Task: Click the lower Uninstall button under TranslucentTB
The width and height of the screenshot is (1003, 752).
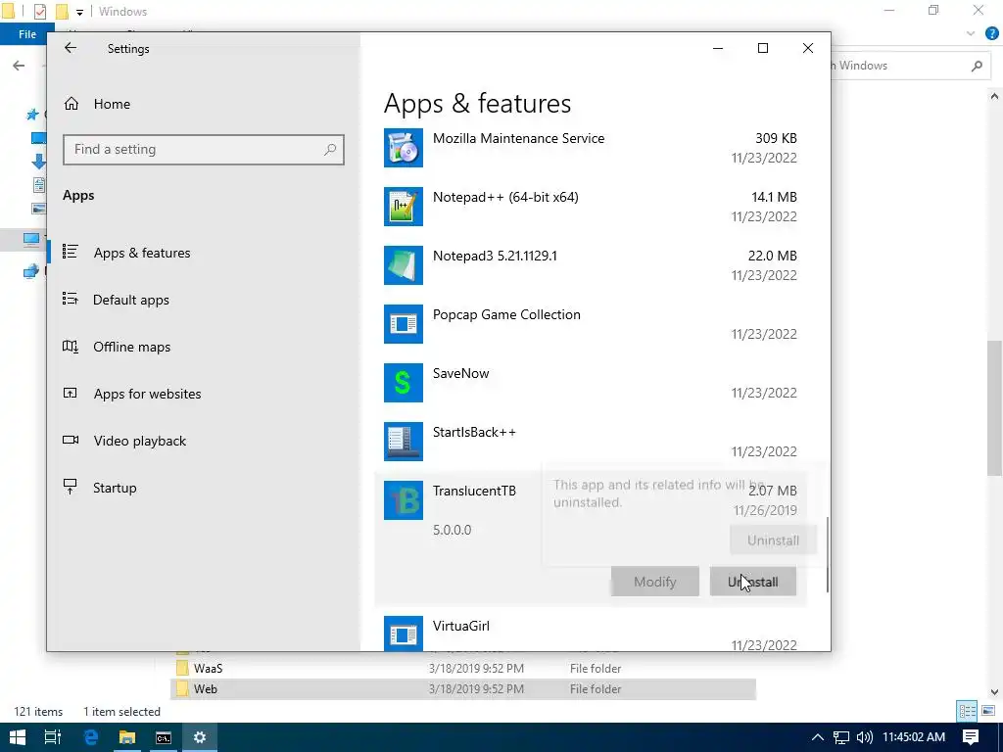Action: click(753, 582)
